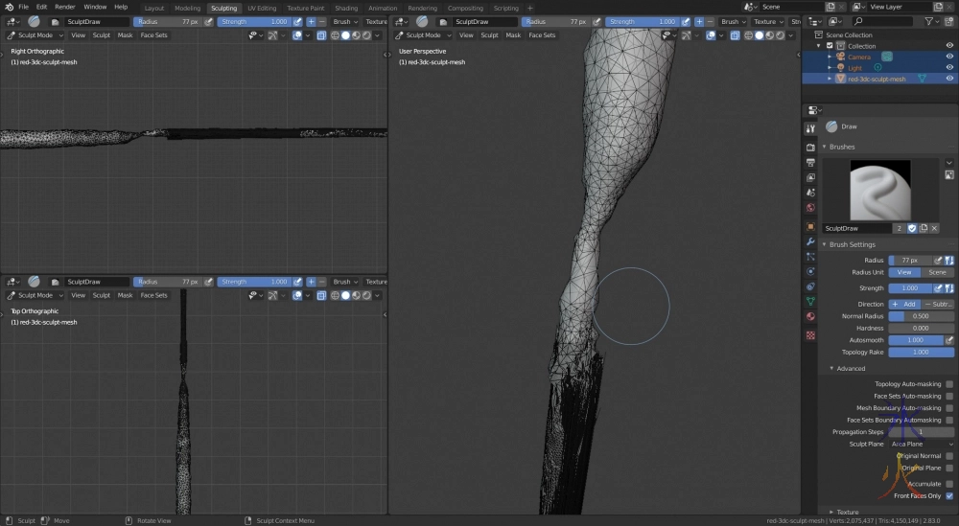The image size is (959, 526).
Task: Open the Sculpt Mode dropdown in perspective viewport
Action: coord(423,35)
